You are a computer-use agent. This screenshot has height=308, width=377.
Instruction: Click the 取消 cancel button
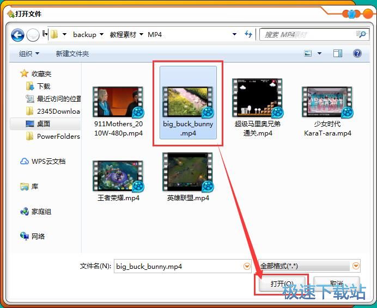336,284
